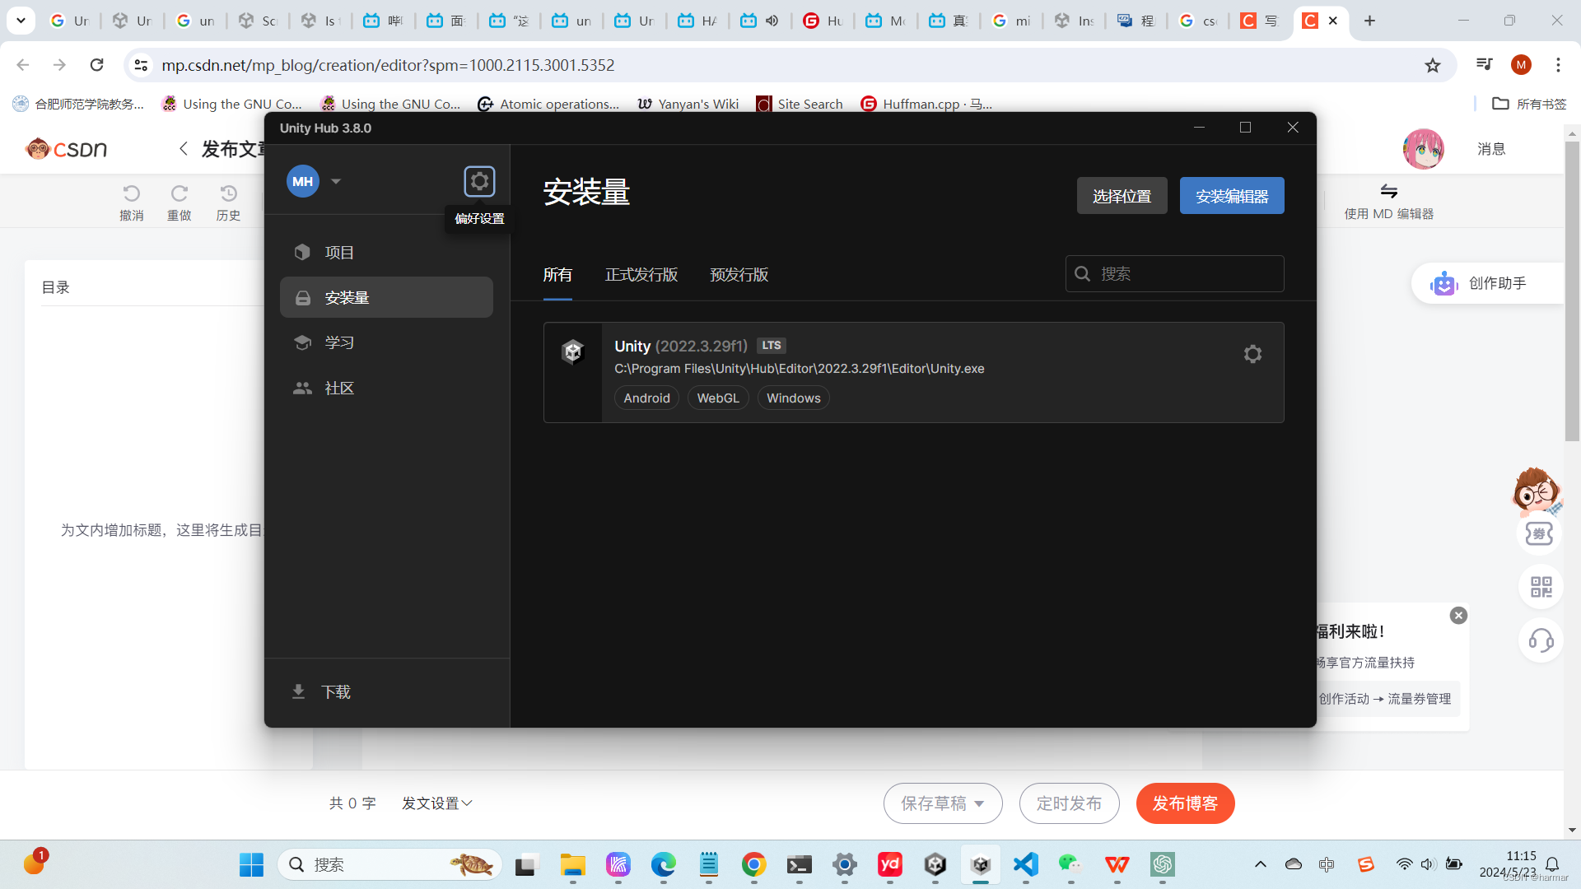This screenshot has width=1581, height=889.
Task: Click the Unity editor cube icon
Action: coord(572,352)
